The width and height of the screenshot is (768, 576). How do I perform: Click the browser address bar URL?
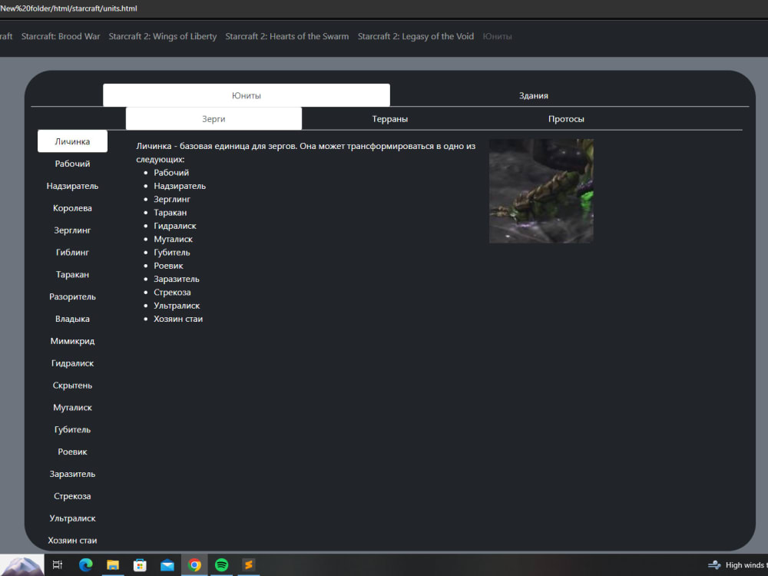[68, 8]
